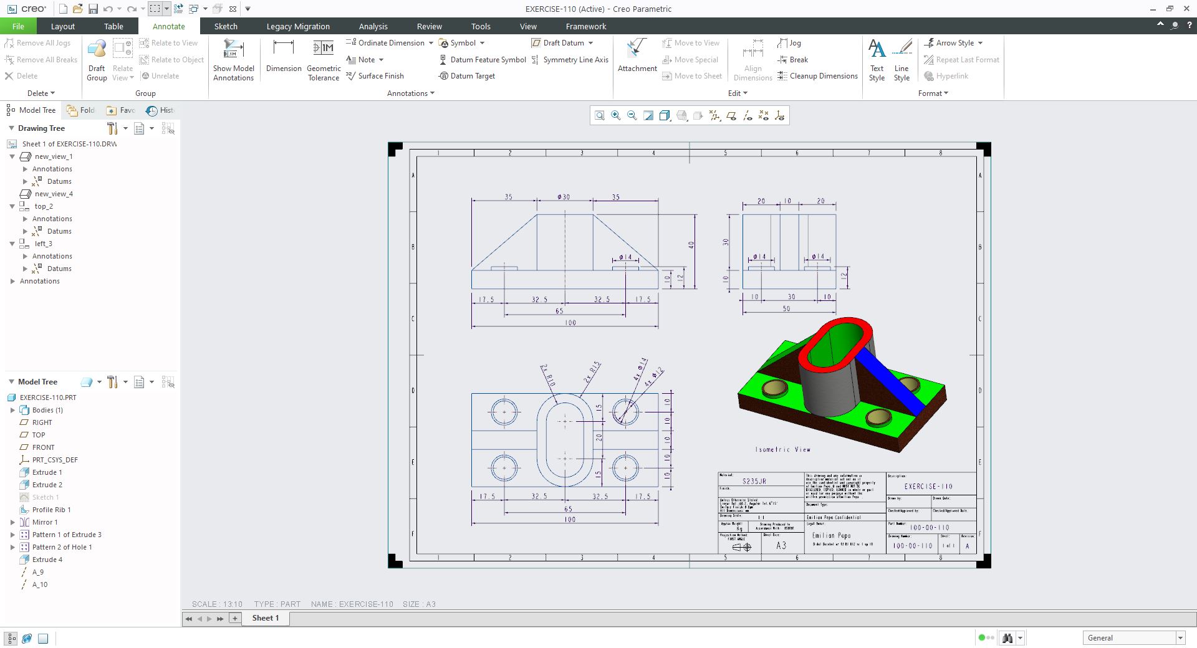This screenshot has height=648, width=1197.
Task: Collapse the new_view_1 tree node
Action: pyautogui.click(x=12, y=156)
